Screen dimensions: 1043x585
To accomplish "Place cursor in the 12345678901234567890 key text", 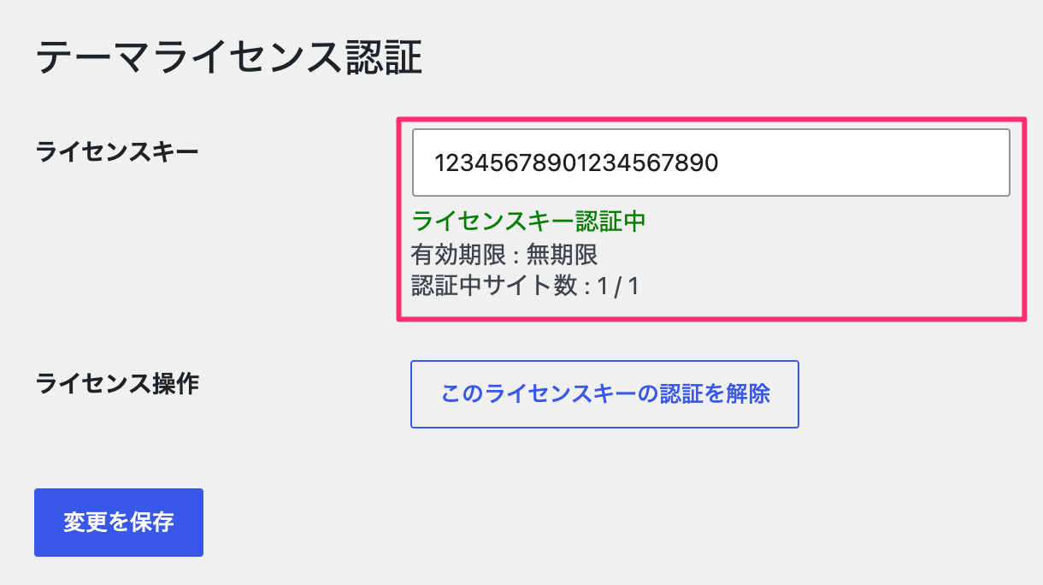I will click(575, 162).
